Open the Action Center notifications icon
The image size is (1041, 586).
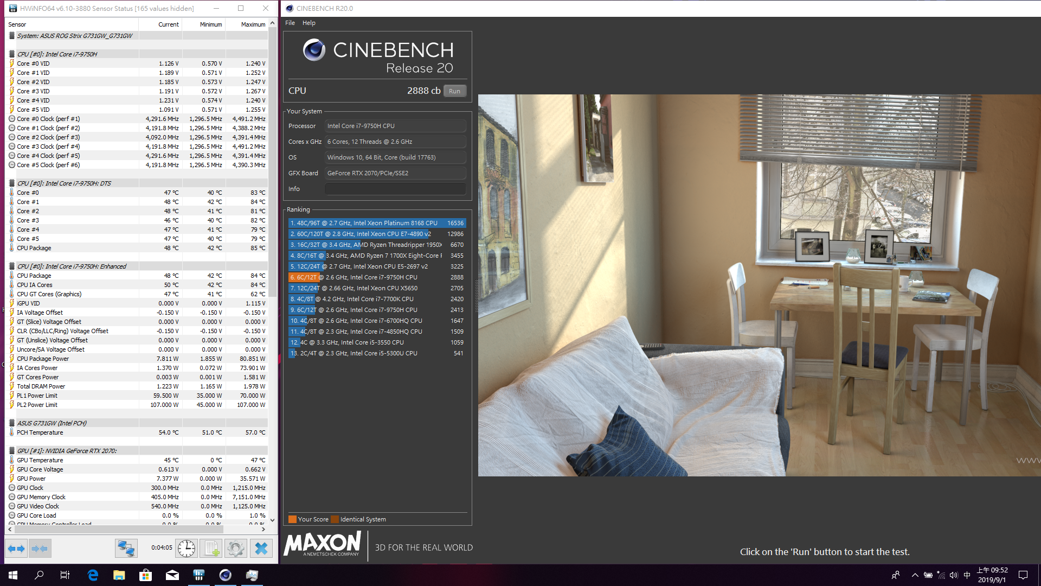[x=1023, y=575]
